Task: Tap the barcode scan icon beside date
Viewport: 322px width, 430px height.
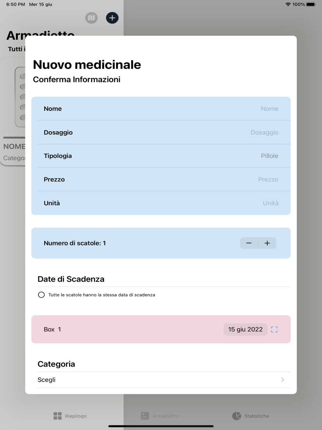Action: (x=274, y=329)
